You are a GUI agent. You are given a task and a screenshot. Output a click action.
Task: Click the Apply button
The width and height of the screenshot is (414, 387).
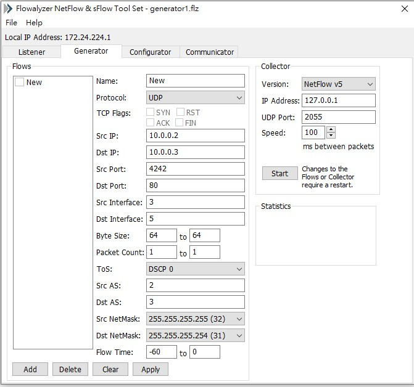pos(151,369)
